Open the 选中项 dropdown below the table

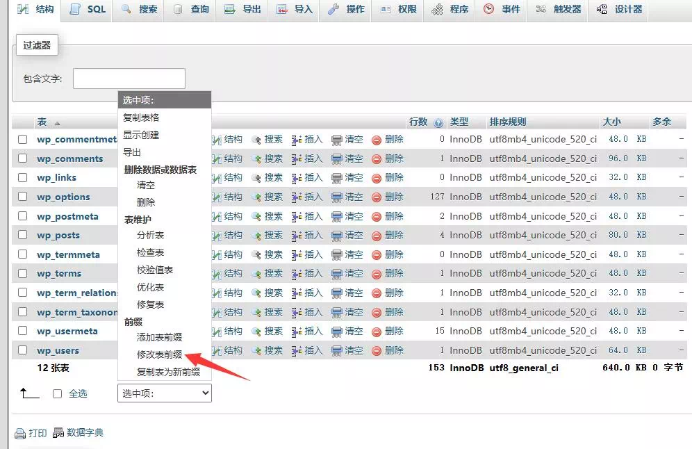click(165, 393)
